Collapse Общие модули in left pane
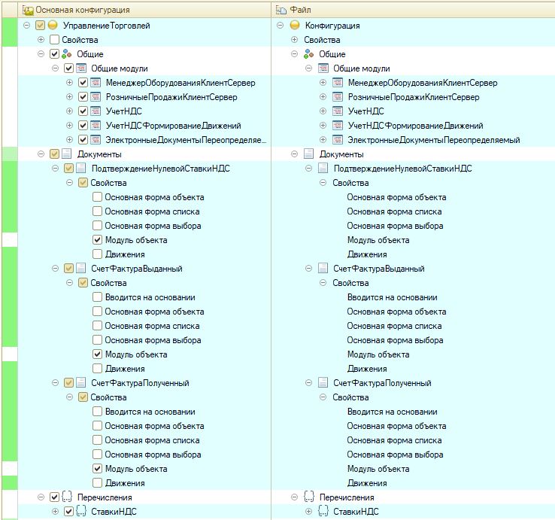This screenshot has width=555, height=520. [x=55, y=68]
